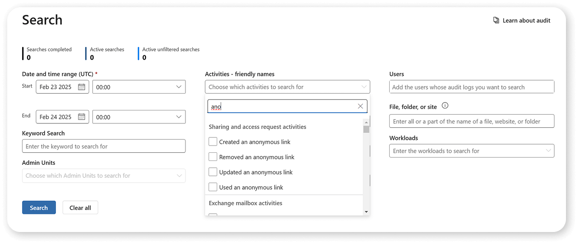This screenshot has width=578, height=244.
Task: Open the Workloads dropdown
Action: (548, 151)
